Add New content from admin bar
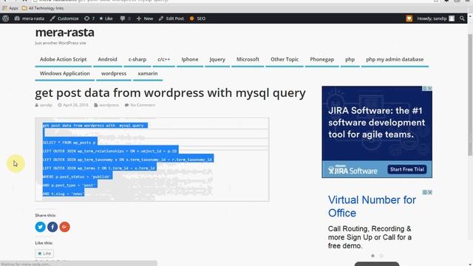473x266 pixels. tap(145, 18)
